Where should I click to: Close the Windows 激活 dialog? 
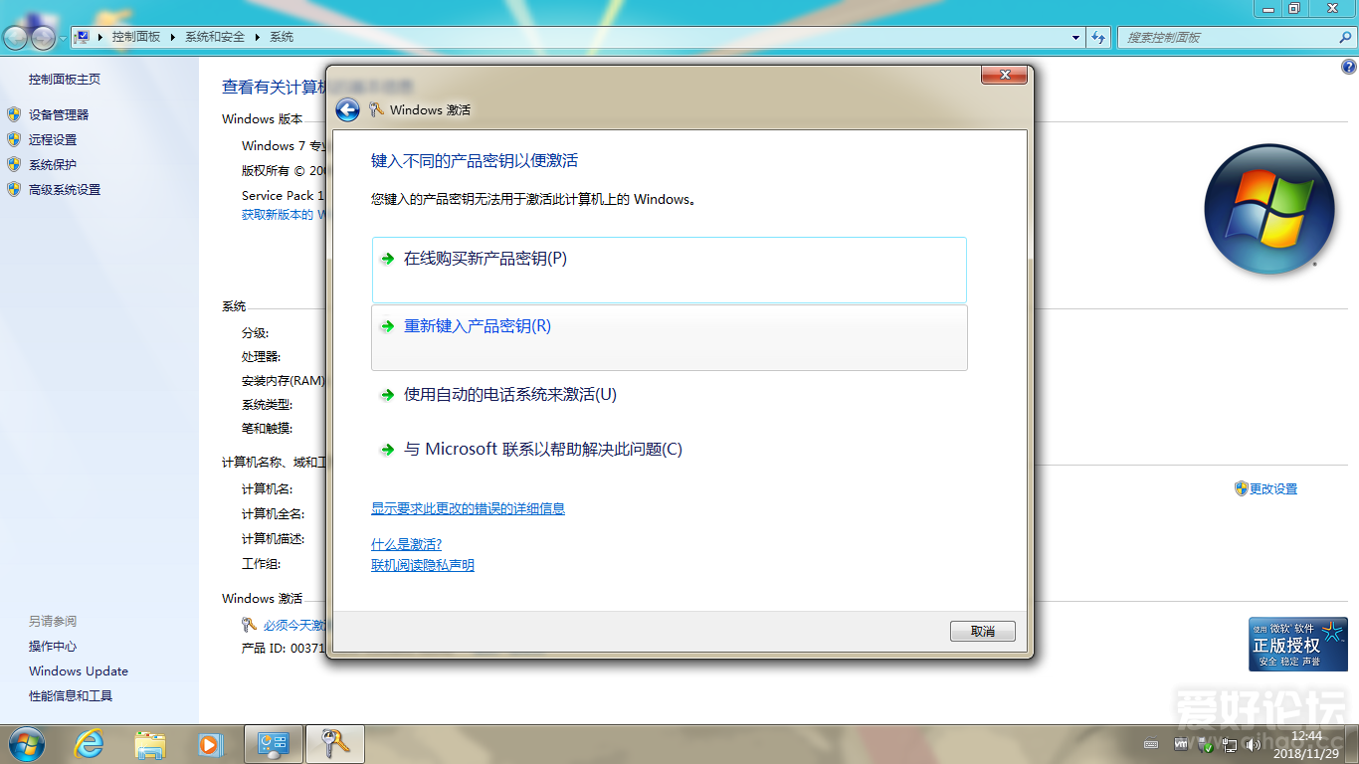1004,75
